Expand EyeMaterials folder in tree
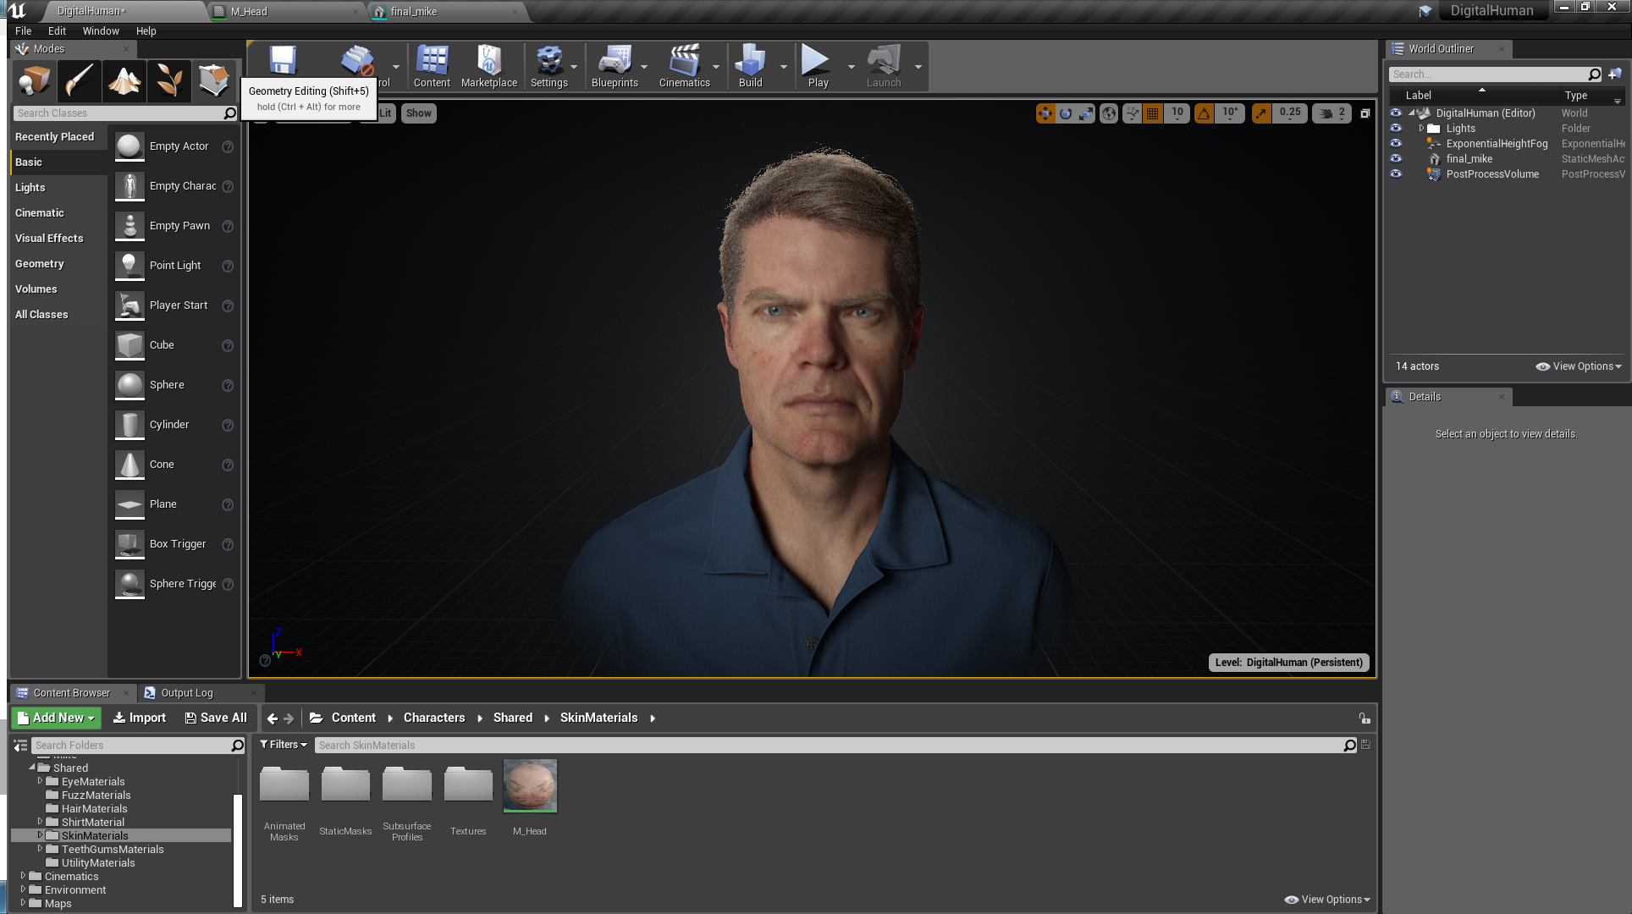Screen dimensions: 1632x914 point(40,781)
